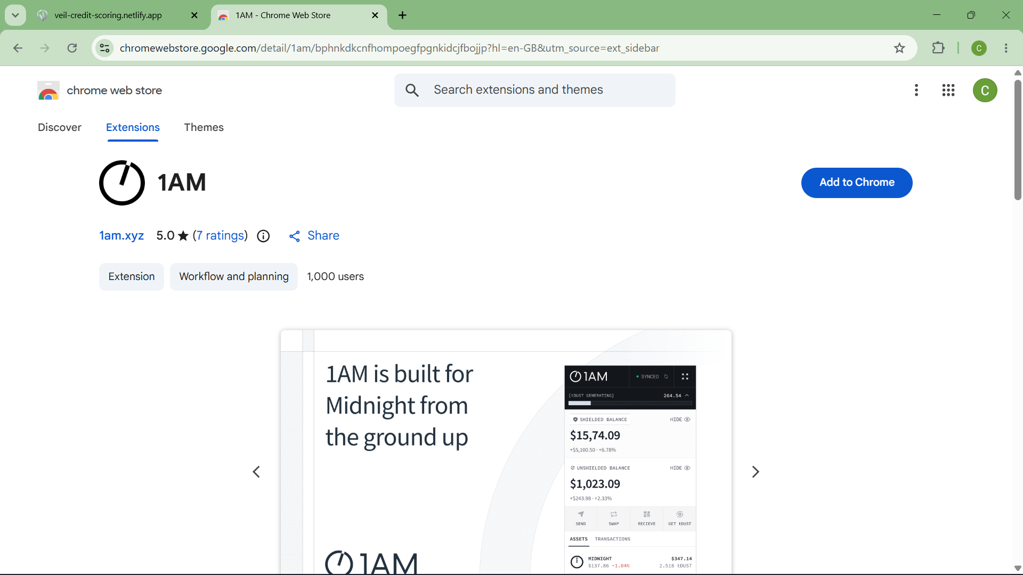Viewport: 1023px width, 575px height.
Task: Open site information icon in address bar
Action: pyautogui.click(x=104, y=48)
